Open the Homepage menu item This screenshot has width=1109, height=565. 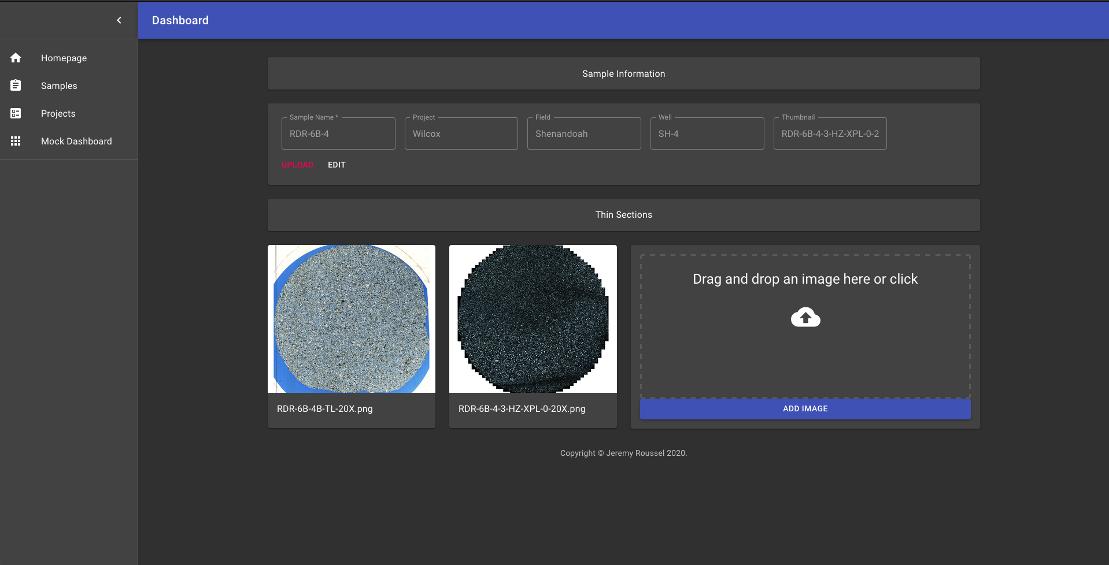[x=69, y=58]
